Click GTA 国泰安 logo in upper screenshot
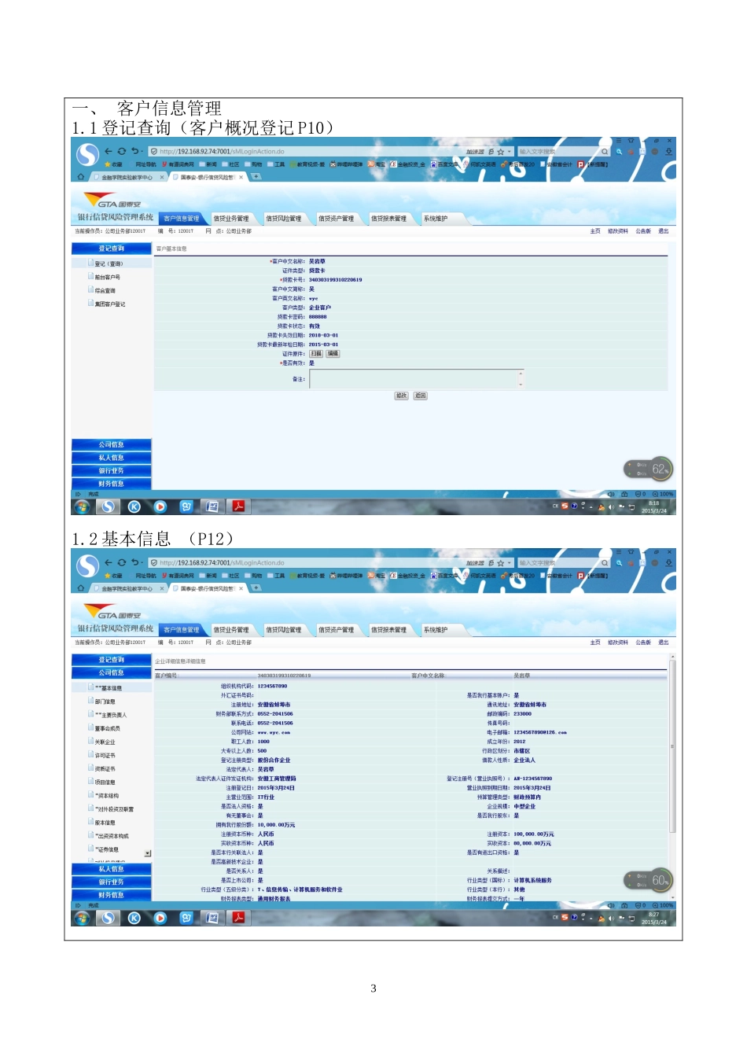The height and width of the screenshot is (1057, 747). click(x=113, y=201)
